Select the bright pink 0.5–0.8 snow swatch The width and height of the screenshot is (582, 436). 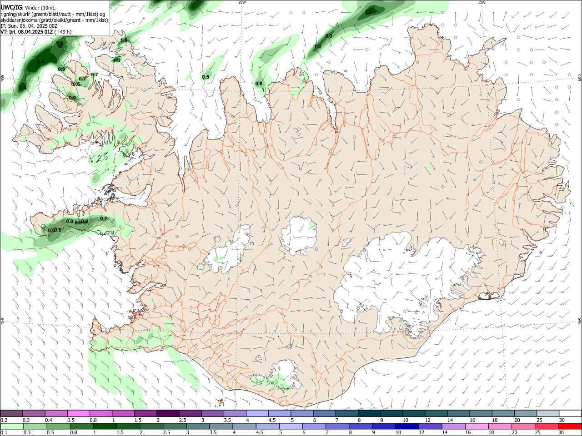[x=78, y=414]
